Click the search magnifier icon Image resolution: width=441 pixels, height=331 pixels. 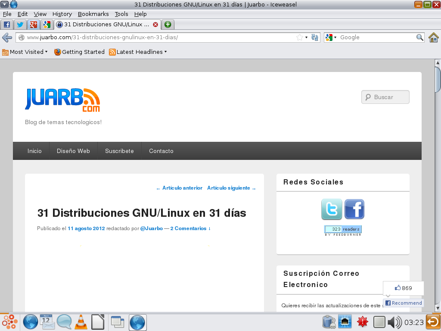419,37
